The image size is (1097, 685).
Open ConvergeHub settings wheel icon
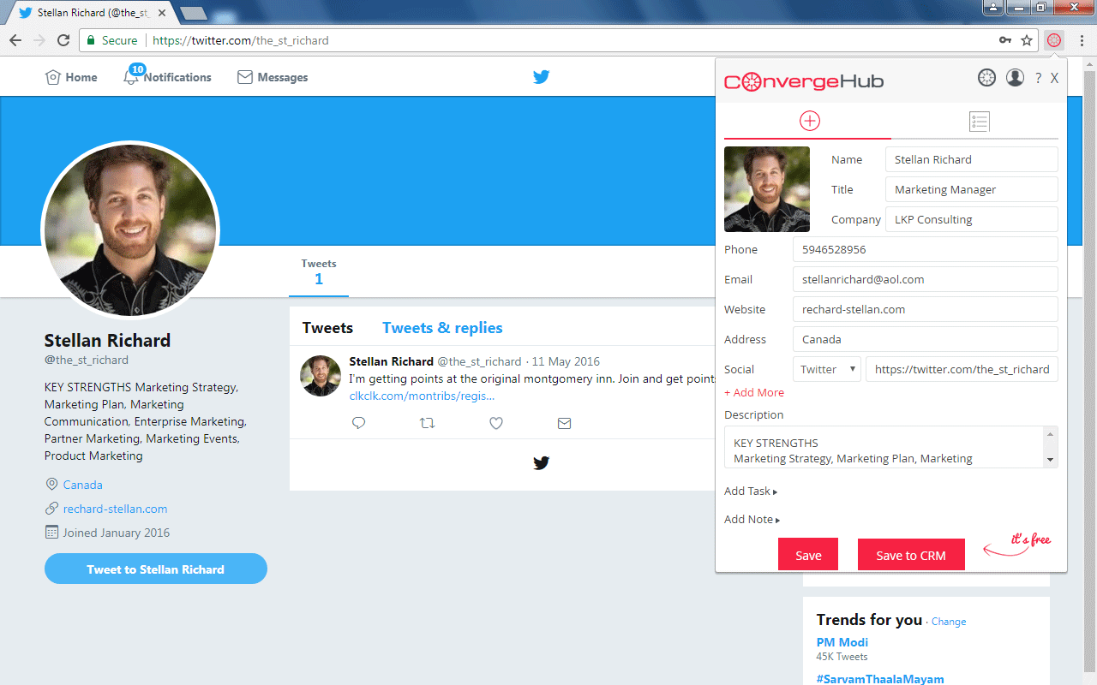tap(987, 78)
